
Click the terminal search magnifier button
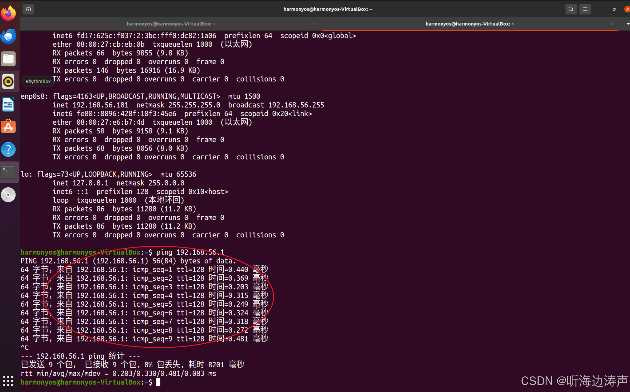tap(571, 9)
